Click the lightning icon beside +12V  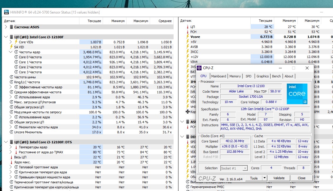187,57
